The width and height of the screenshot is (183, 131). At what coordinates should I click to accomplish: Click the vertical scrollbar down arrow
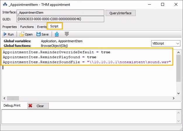click(x=178, y=93)
